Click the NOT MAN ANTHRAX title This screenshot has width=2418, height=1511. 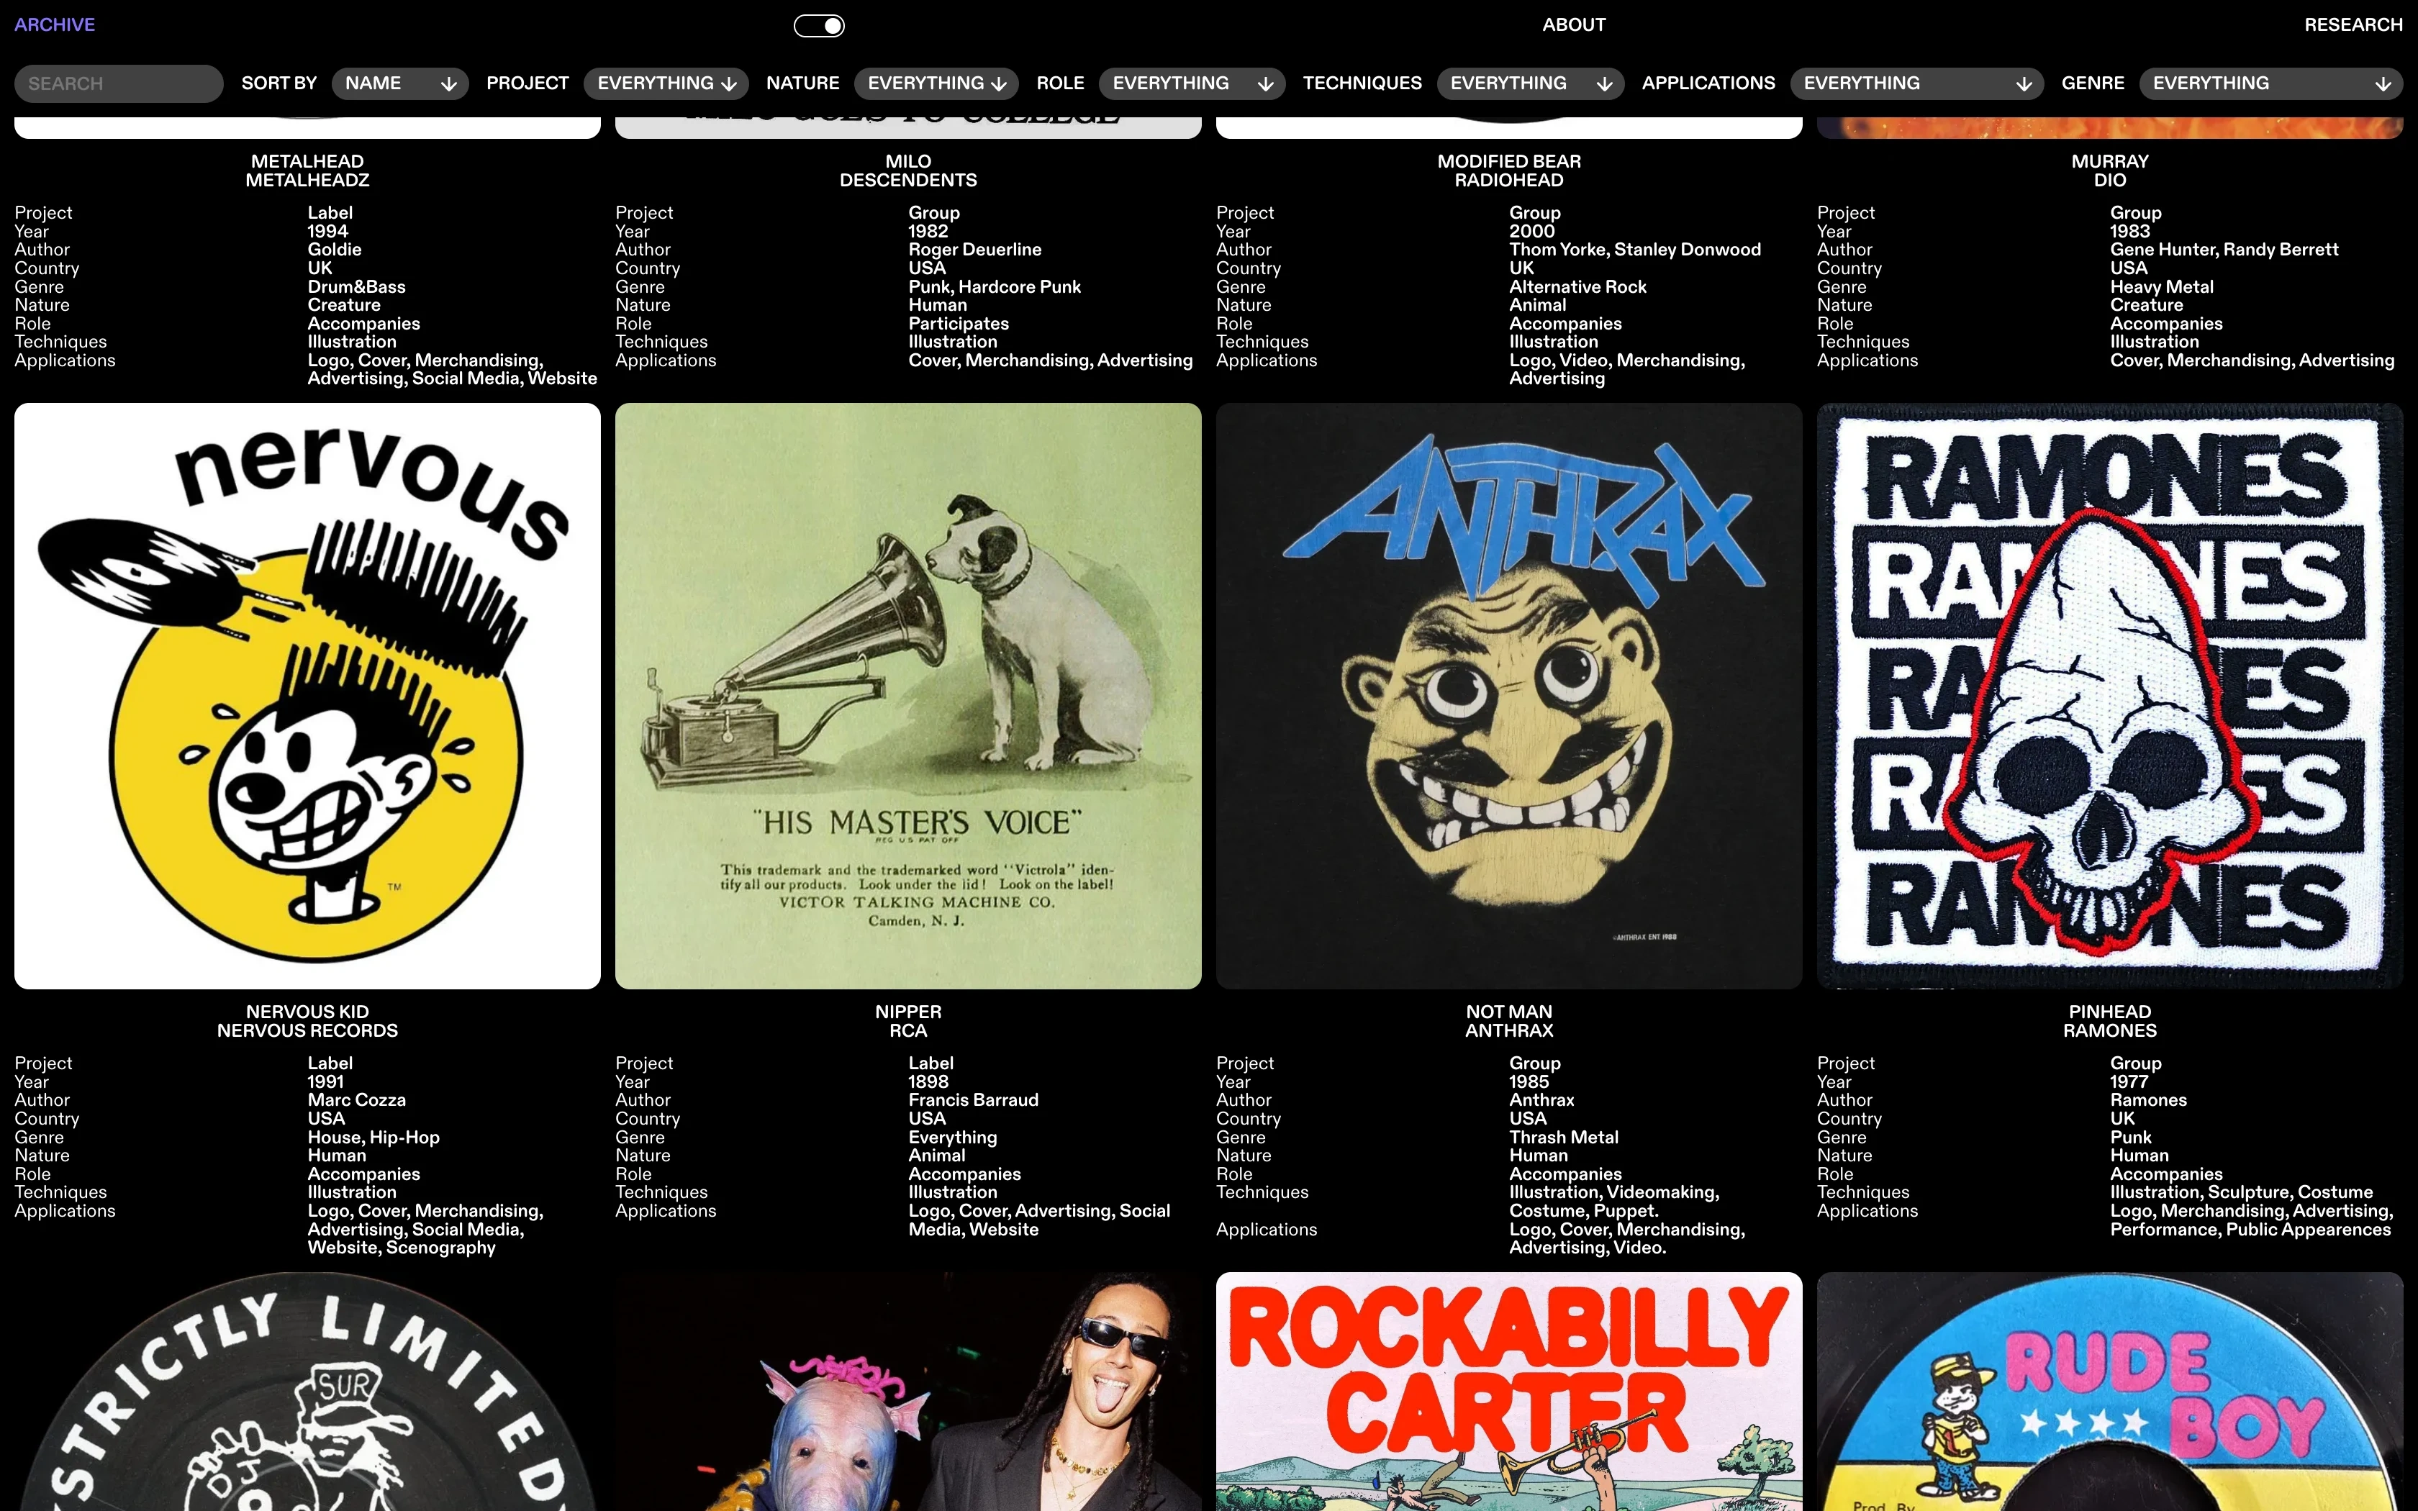point(1509,1021)
